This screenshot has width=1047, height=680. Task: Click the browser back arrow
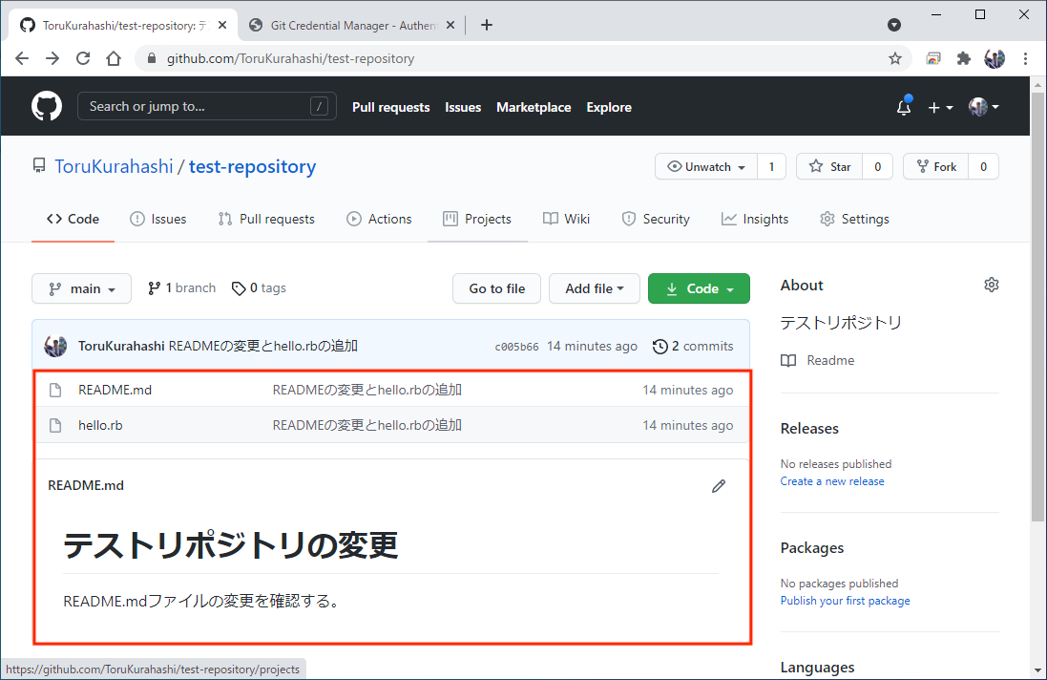22,59
